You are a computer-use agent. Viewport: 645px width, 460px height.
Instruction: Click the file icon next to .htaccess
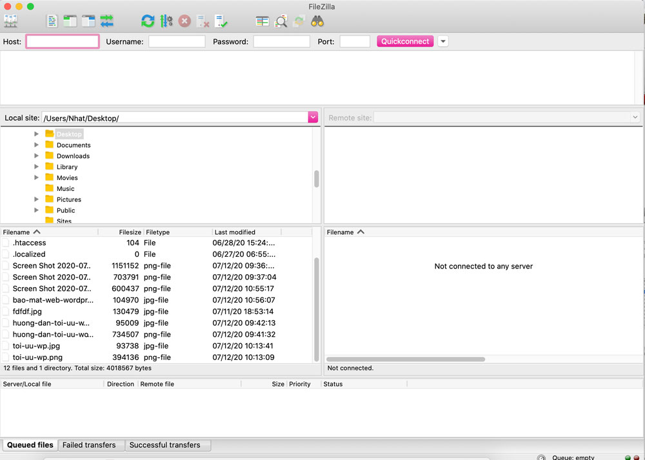pos(6,243)
